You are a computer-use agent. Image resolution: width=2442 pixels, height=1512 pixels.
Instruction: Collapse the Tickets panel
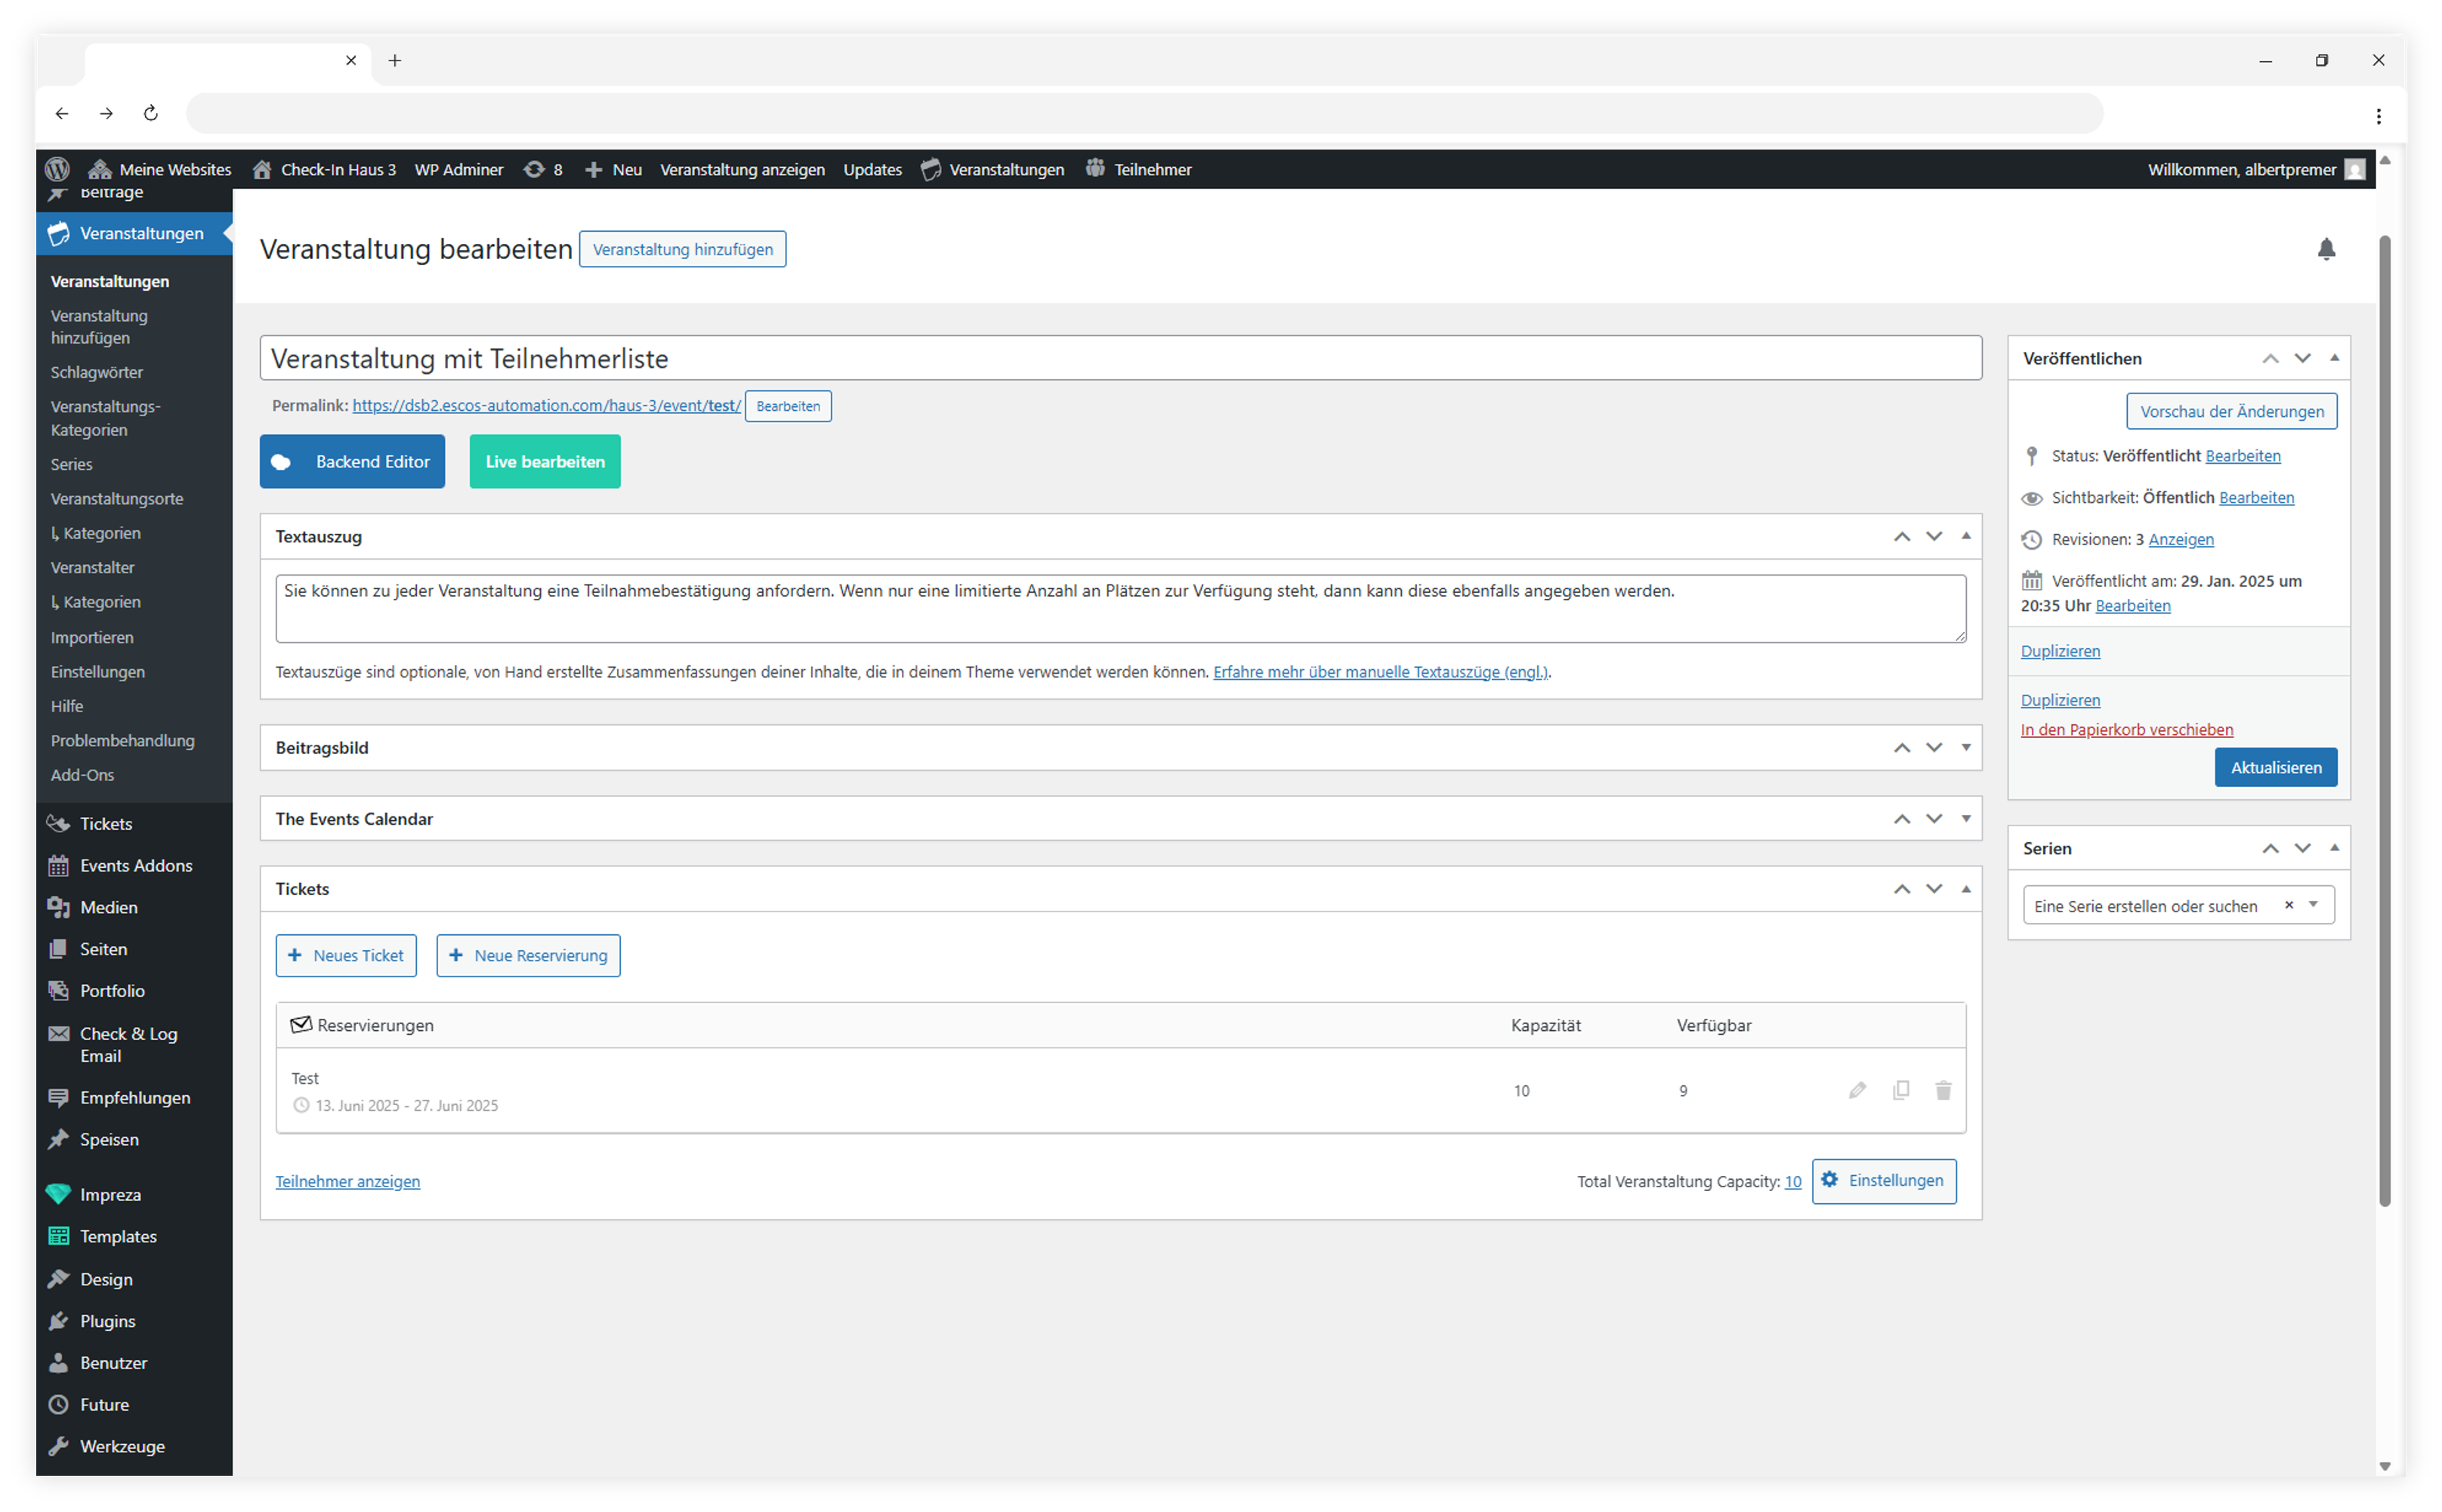pyautogui.click(x=1966, y=889)
